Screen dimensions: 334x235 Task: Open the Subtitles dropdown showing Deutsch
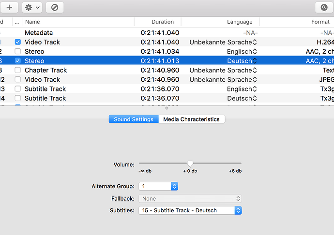coord(238,210)
